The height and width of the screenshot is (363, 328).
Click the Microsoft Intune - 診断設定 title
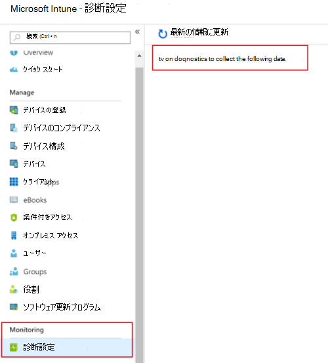[x=68, y=9]
